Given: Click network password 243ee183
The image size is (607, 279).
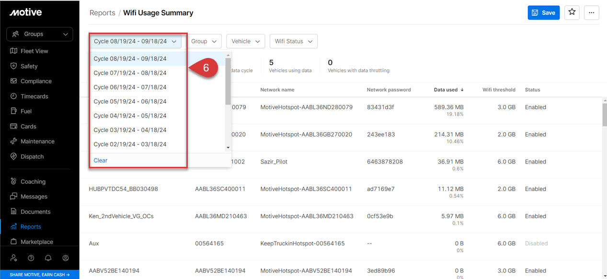Looking at the screenshot, I should point(381,135).
